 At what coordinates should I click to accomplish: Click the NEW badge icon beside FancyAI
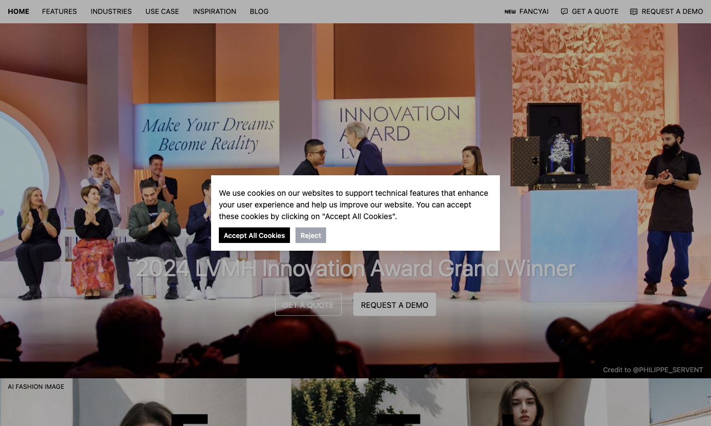[x=510, y=12]
